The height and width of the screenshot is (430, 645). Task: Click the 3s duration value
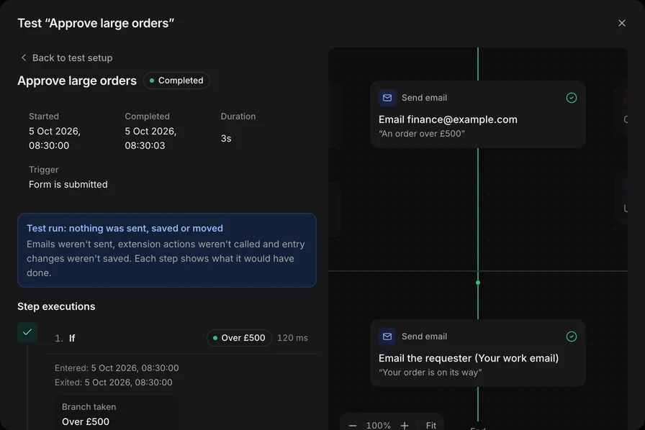pyautogui.click(x=226, y=139)
